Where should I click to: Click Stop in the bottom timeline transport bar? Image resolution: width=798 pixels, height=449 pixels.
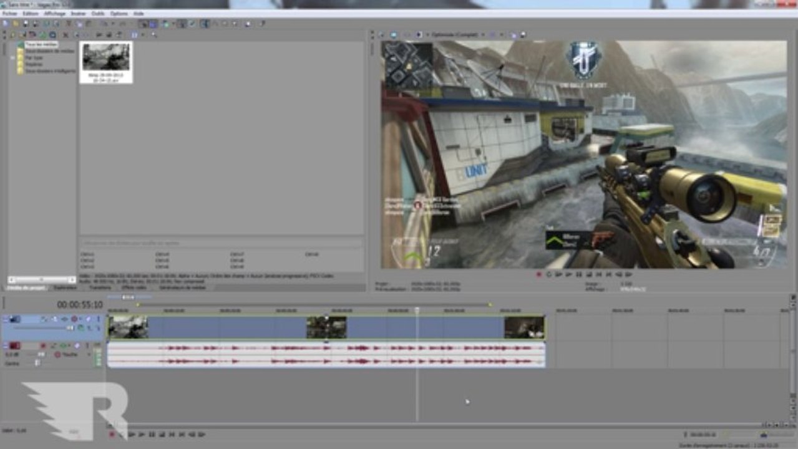(x=162, y=434)
